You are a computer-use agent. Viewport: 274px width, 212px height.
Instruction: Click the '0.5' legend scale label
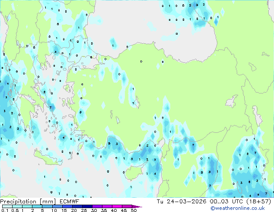[x=15, y=210]
